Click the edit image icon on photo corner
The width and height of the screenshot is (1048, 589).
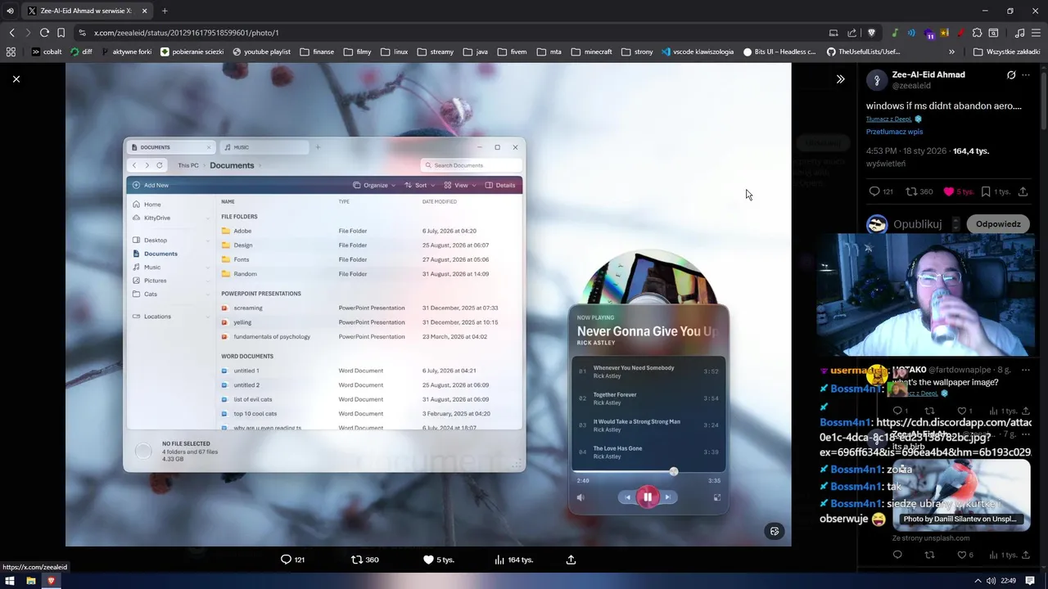(x=775, y=531)
